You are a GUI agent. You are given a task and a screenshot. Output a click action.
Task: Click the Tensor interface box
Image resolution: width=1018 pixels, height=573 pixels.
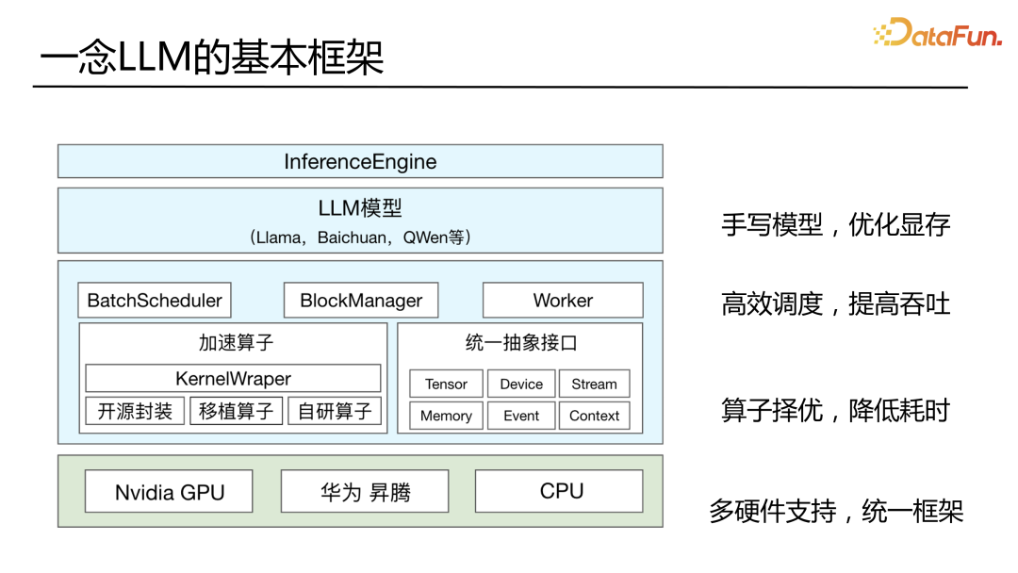point(445,384)
